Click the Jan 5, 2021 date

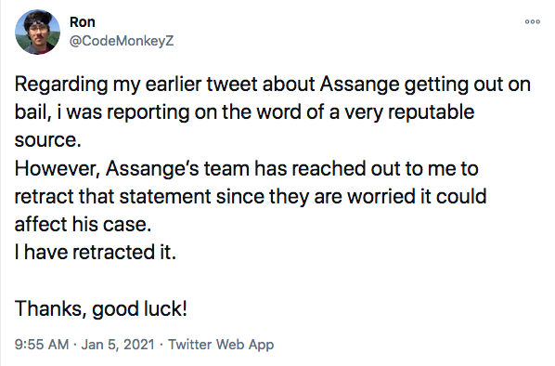click(x=118, y=345)
